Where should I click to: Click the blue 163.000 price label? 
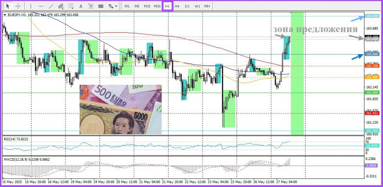click(372, 54)
